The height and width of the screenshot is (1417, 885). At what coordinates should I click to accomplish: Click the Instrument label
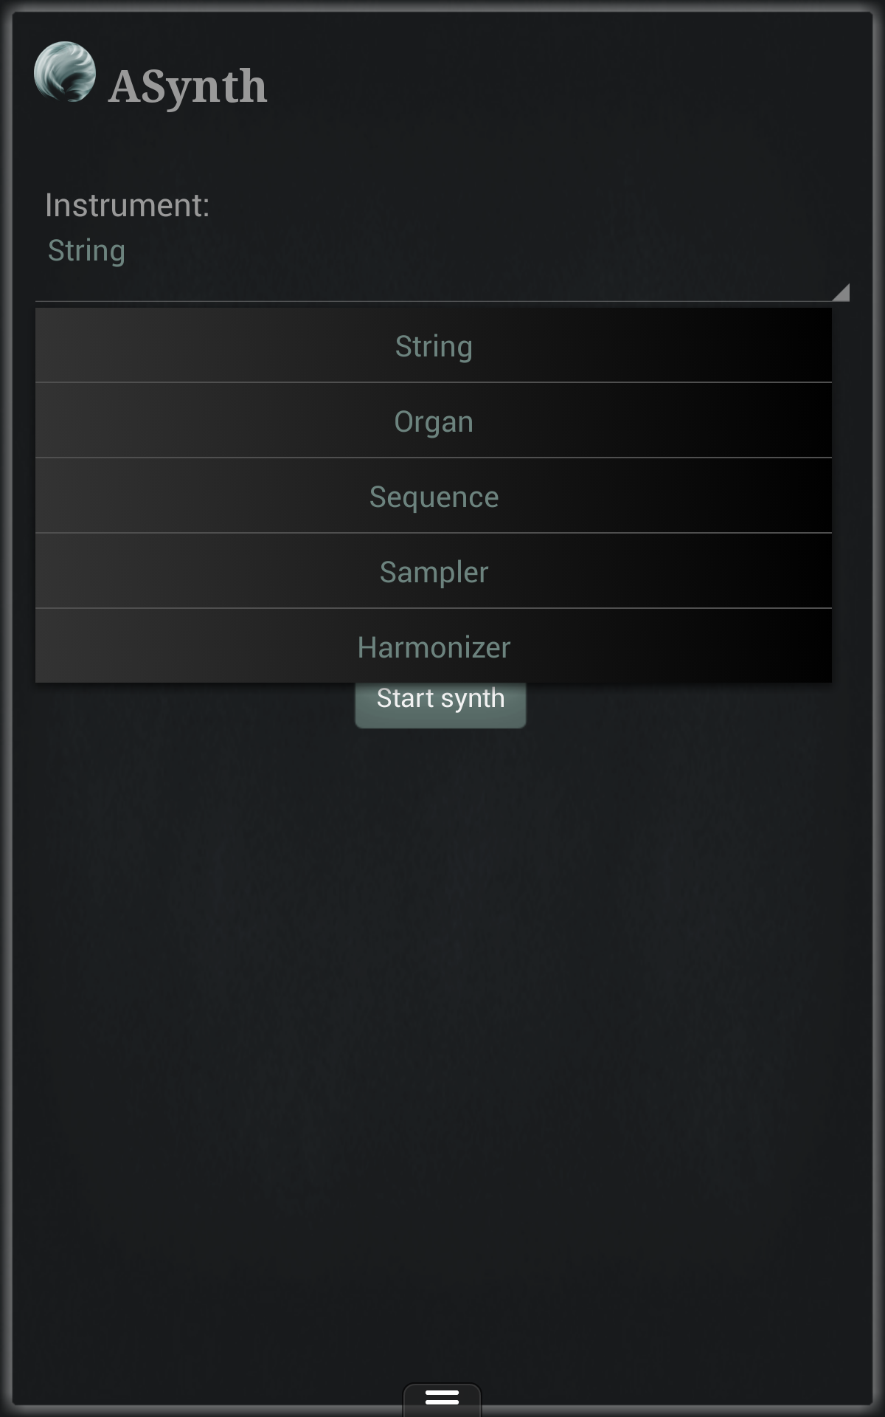pos(127,205)
